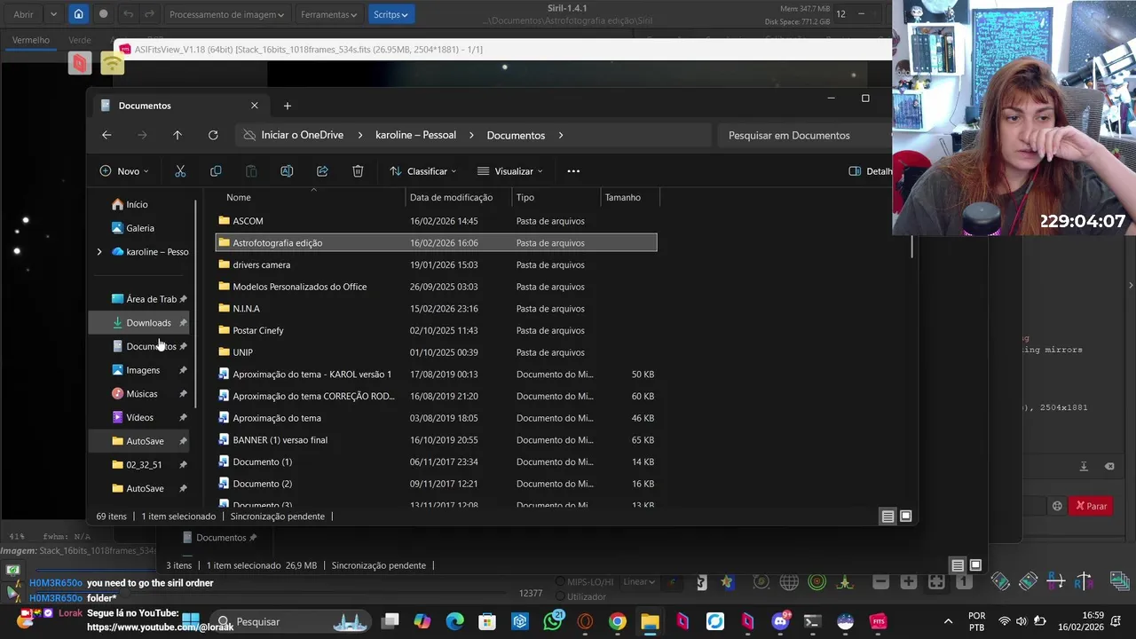This screenshot has height=639, width=1136.
Task: Click the Siril undo arrow
Action: pos(129,14)
